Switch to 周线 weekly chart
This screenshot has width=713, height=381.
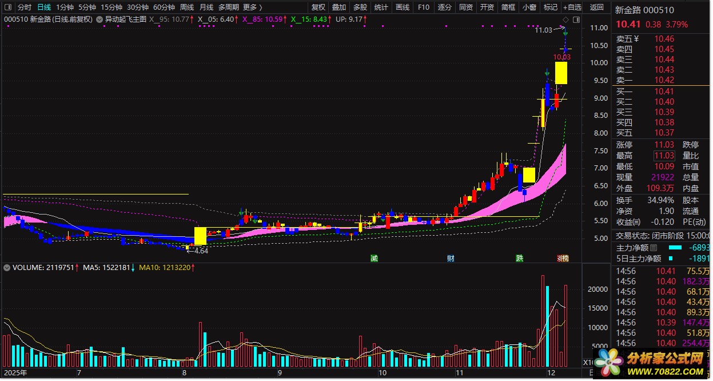pyautogui.click(x=187, y=7)
